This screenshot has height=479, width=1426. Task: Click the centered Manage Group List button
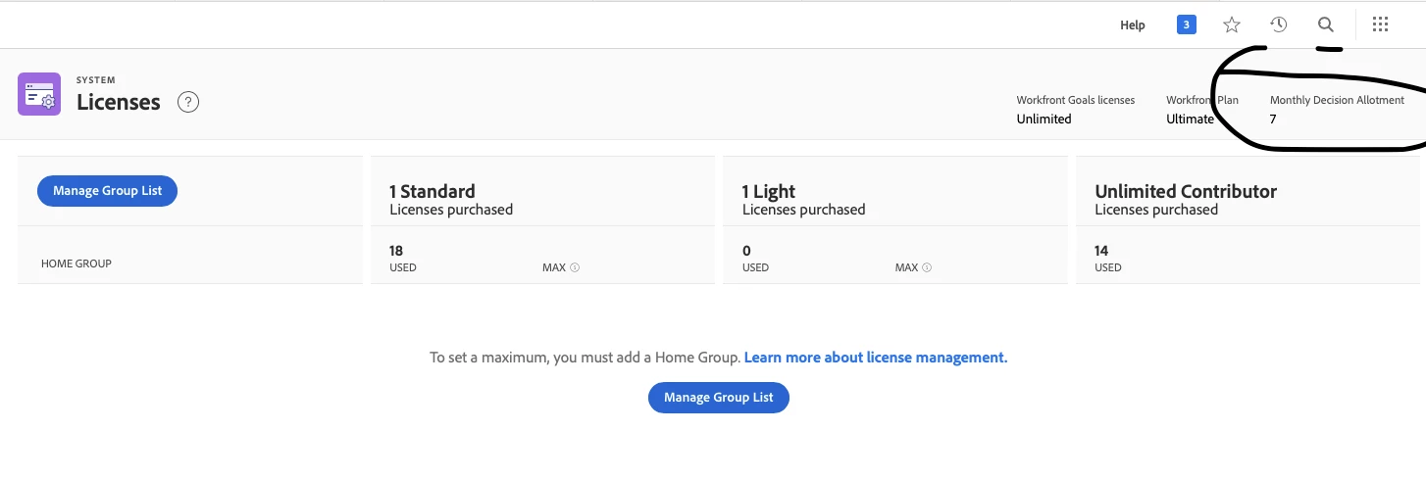coord(718,398)
